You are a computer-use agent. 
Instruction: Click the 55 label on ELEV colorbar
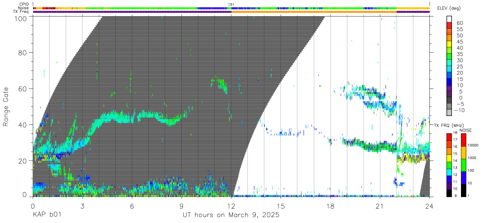click(x=459, y=29)
